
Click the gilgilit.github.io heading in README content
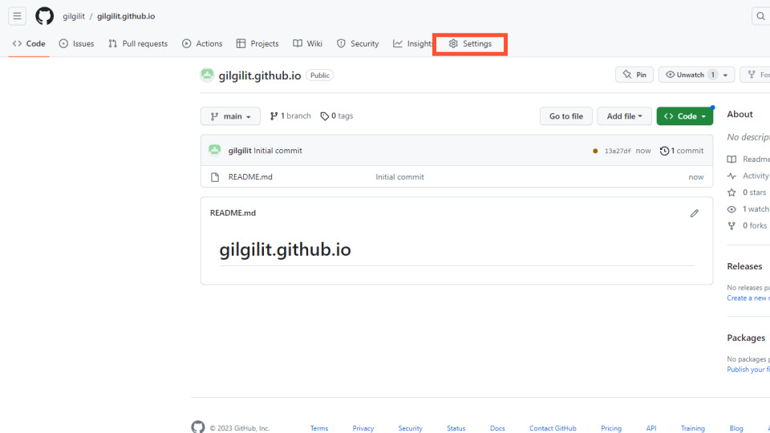285,250
